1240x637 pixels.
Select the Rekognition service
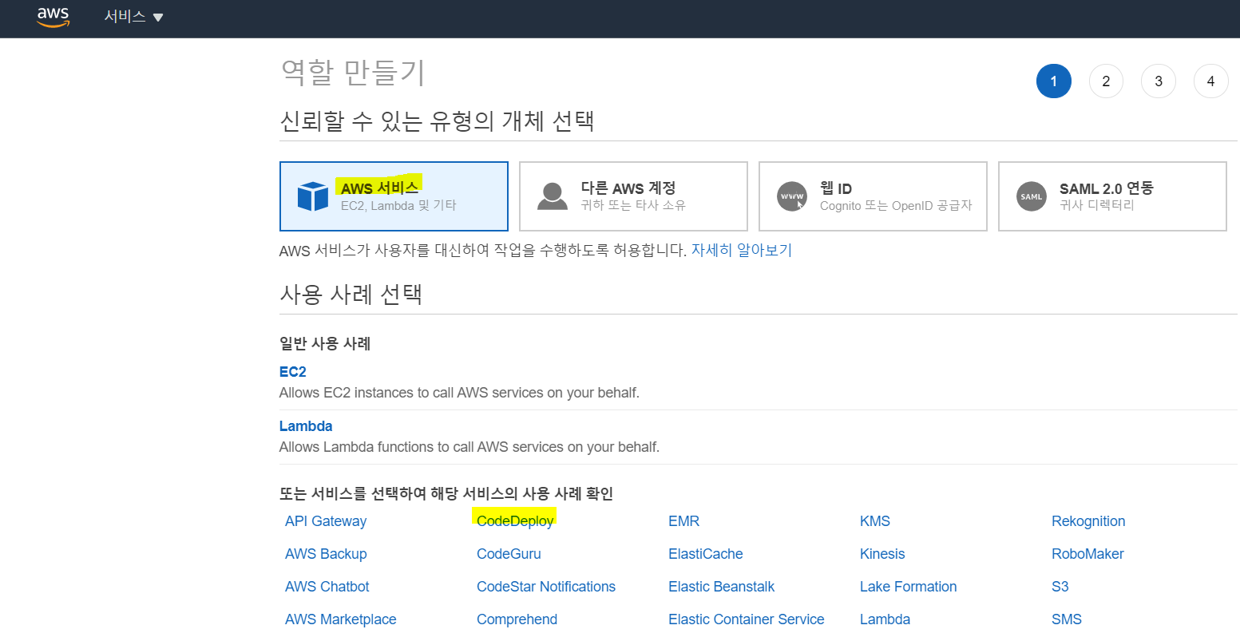(x=1087, y=521)
